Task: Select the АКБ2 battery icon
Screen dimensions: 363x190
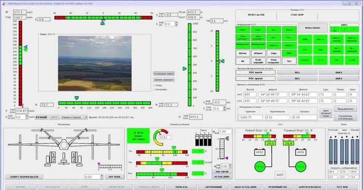Action: pos(260,152)
